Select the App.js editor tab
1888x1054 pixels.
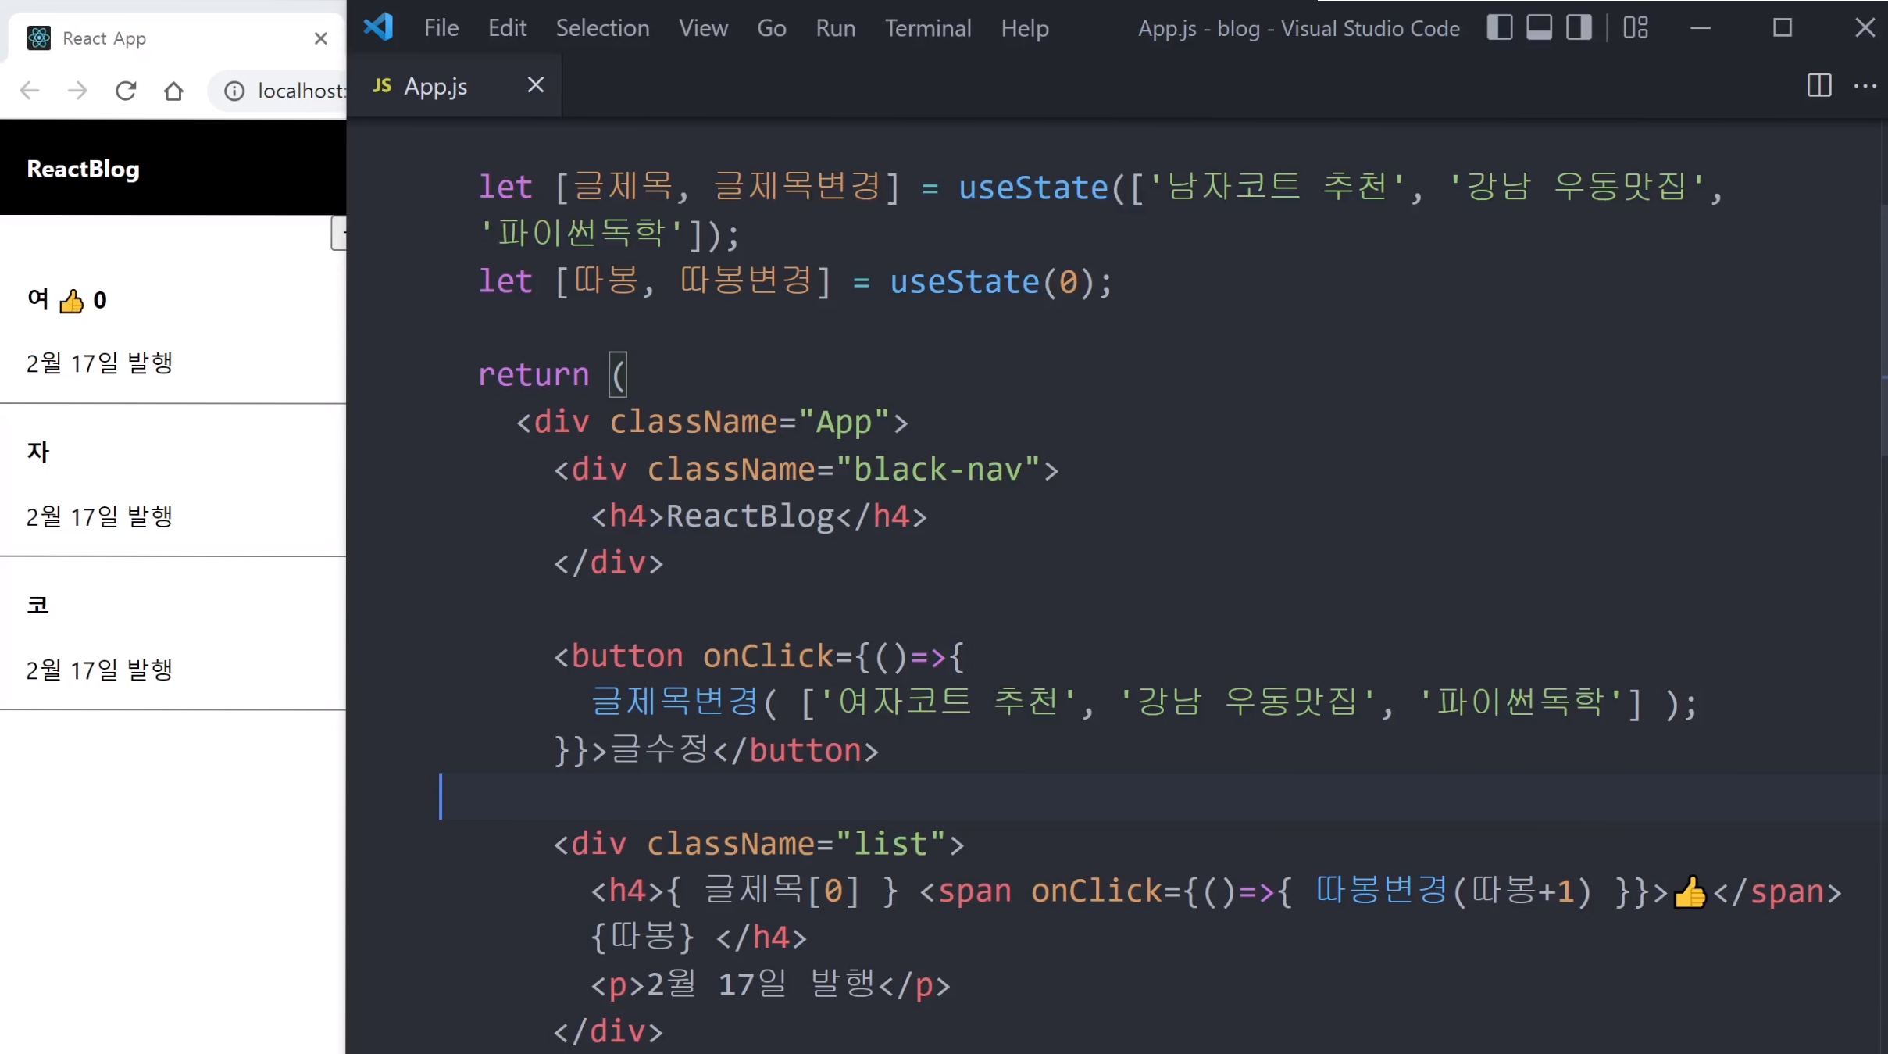point(435,86)
